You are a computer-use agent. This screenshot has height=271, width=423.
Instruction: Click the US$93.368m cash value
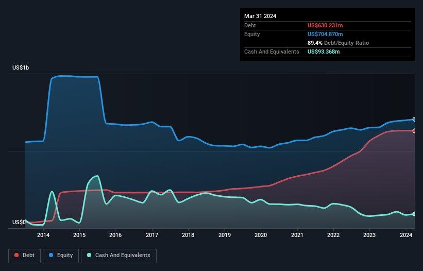[x=324, y=52]
